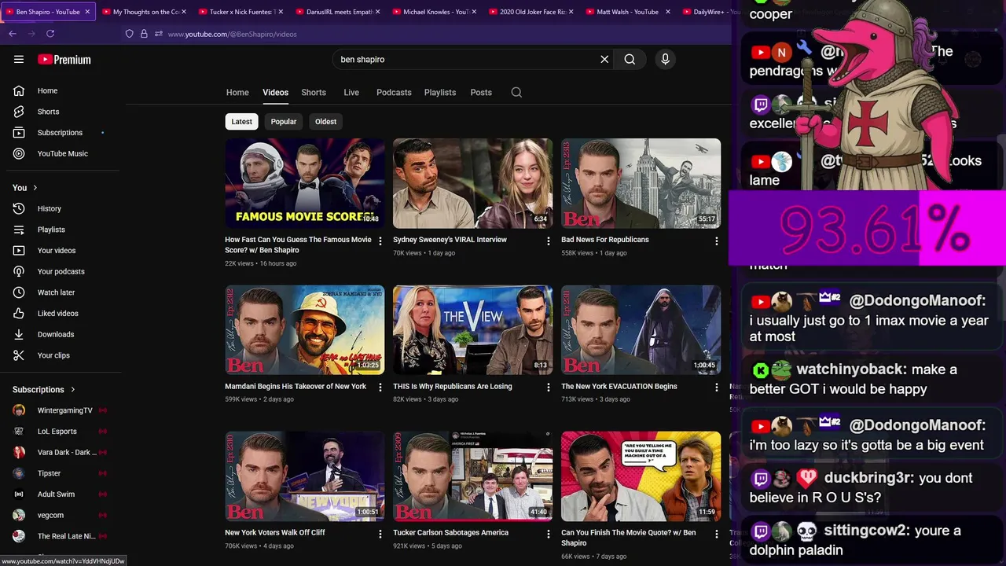The height and width of the screenshot is (566, 1006).
Task: Click the browser address bar URL
Action: tap(232, 34)
